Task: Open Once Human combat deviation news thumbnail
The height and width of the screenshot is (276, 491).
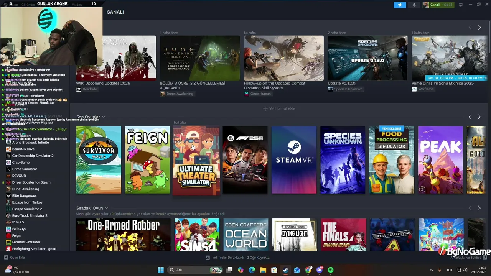Action: pyautogui.click(x=284, y=58)
